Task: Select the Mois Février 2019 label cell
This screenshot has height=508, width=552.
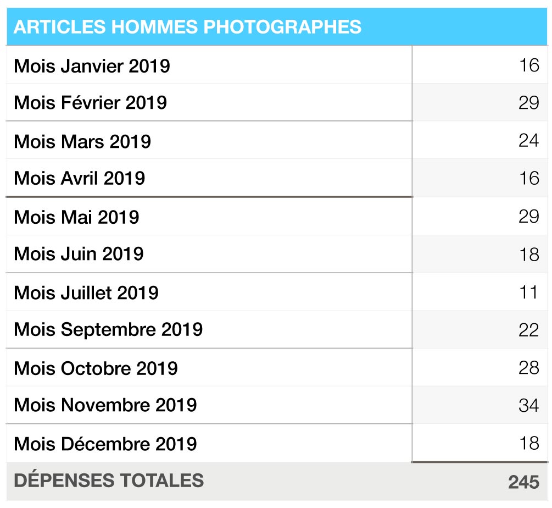Action: tap(90, 103)
